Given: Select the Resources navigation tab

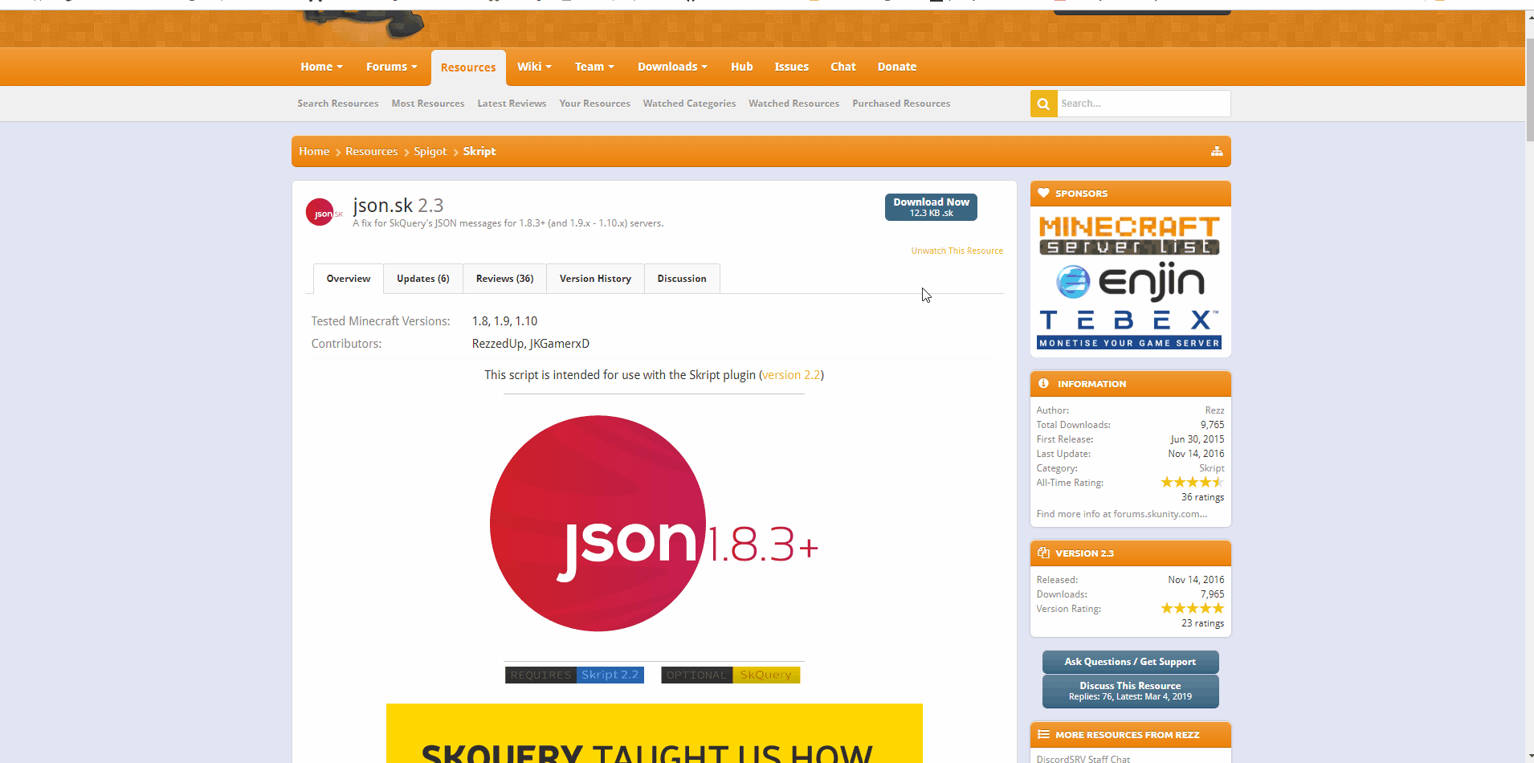Looking at the screenshot, I should (468, 67).
